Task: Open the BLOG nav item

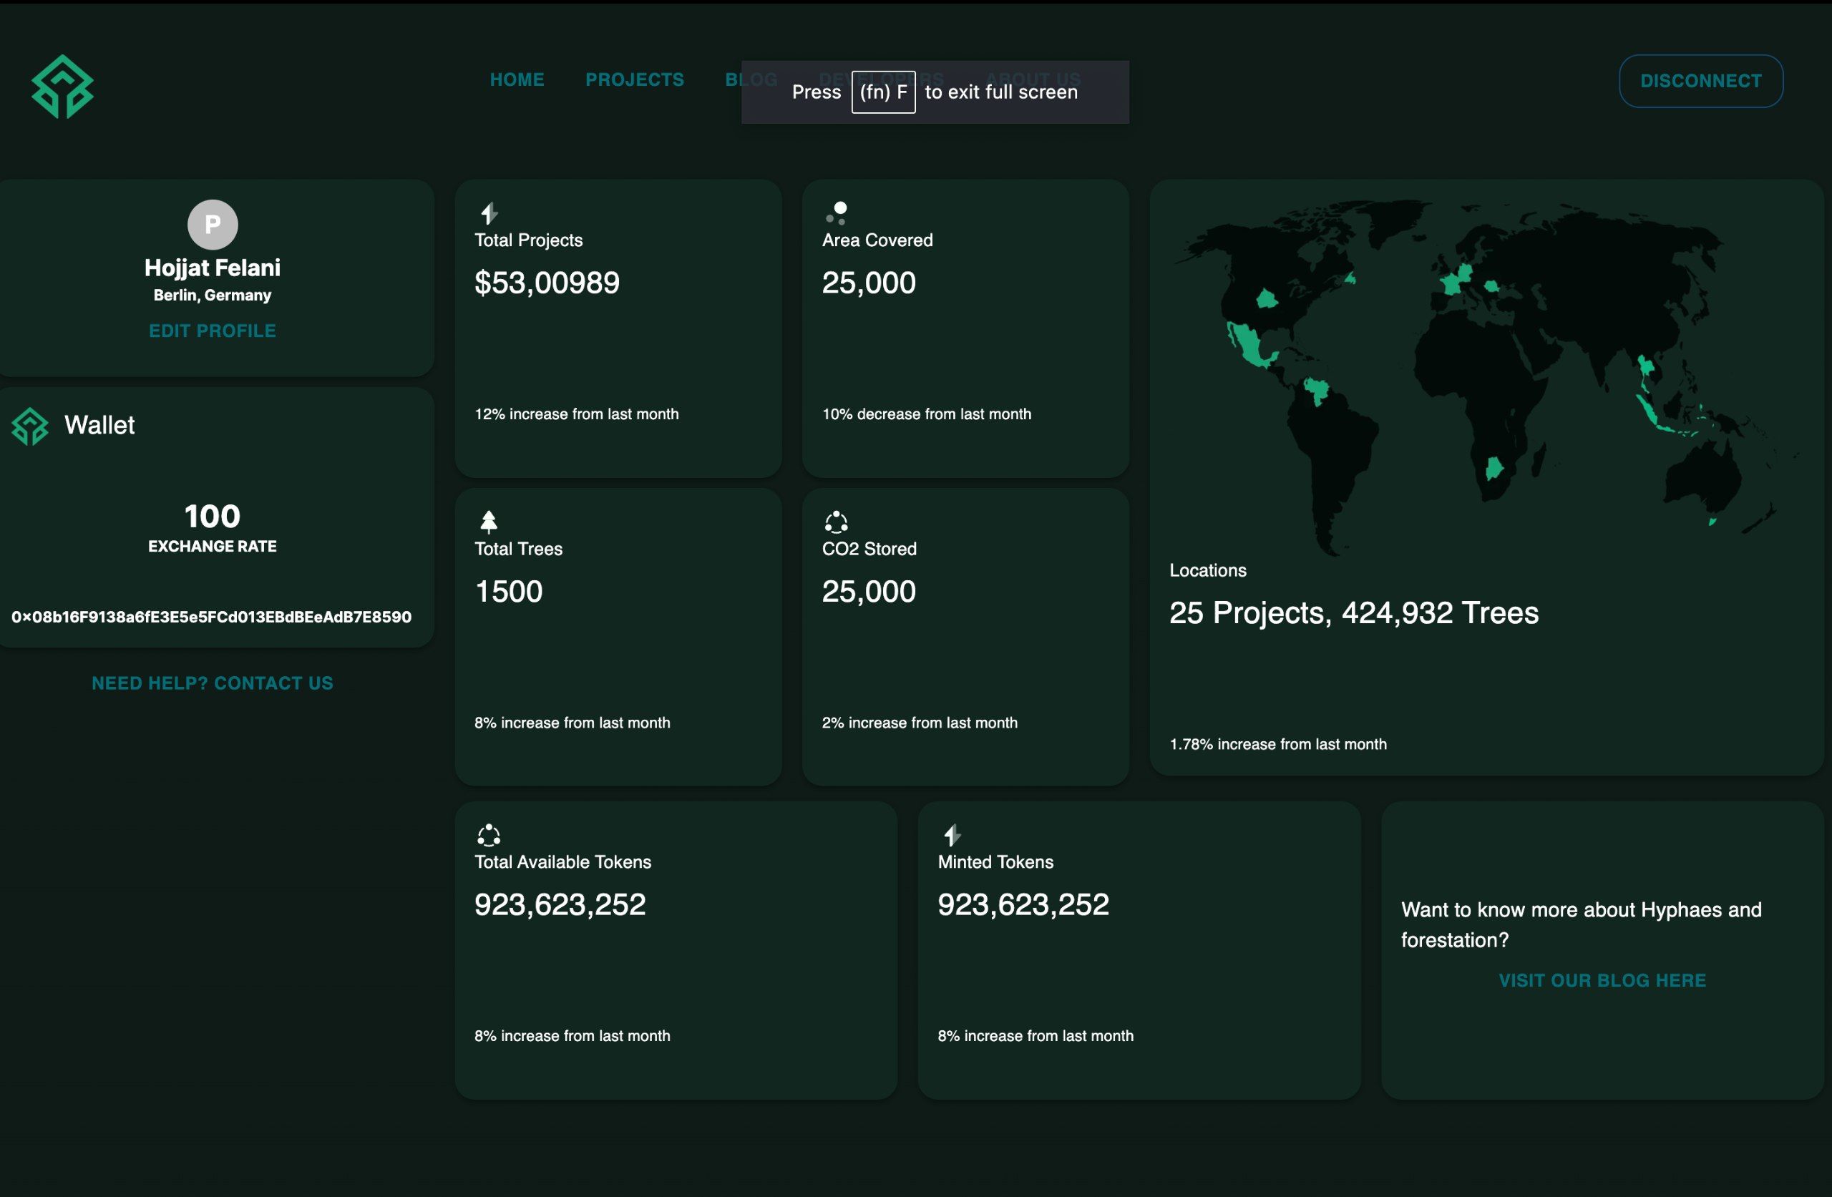Action: (751, 80)
